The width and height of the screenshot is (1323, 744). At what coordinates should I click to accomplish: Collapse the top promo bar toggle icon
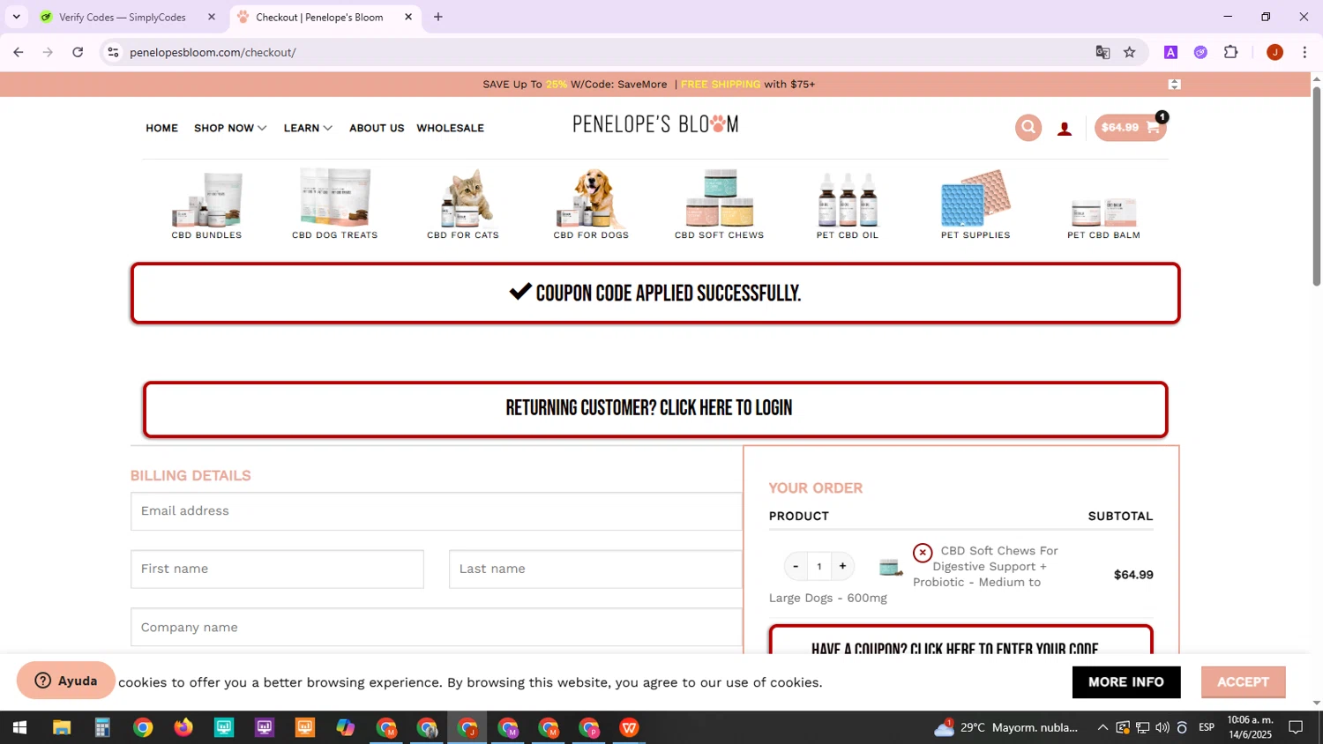pyautogui.click(x=1174, y=85)
